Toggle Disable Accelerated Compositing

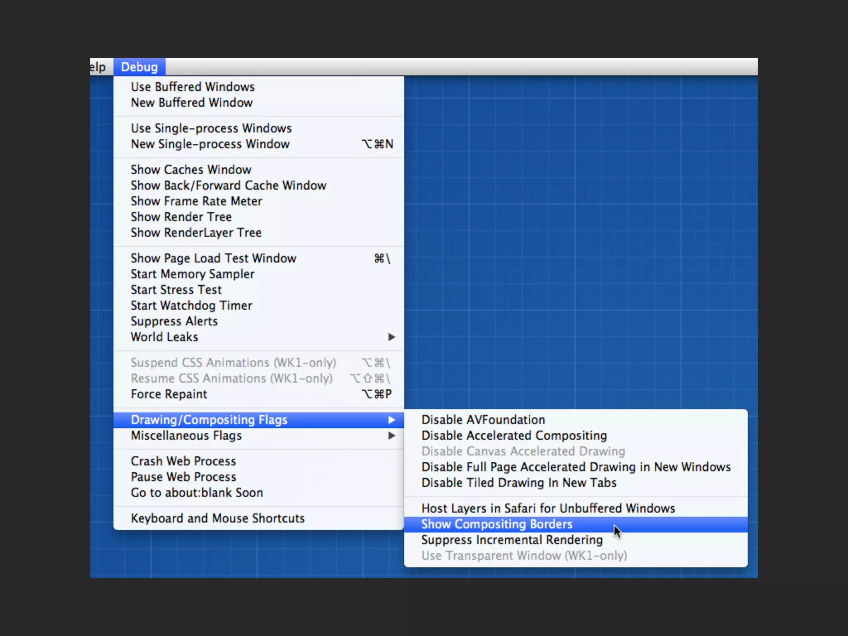pos(514,436)
